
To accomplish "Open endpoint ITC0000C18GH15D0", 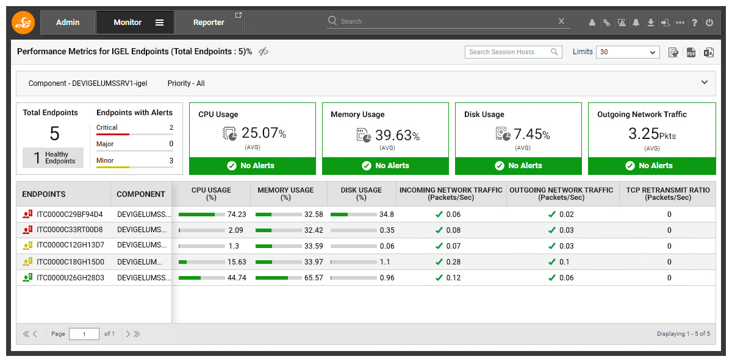I will click(x=70, y=262).
